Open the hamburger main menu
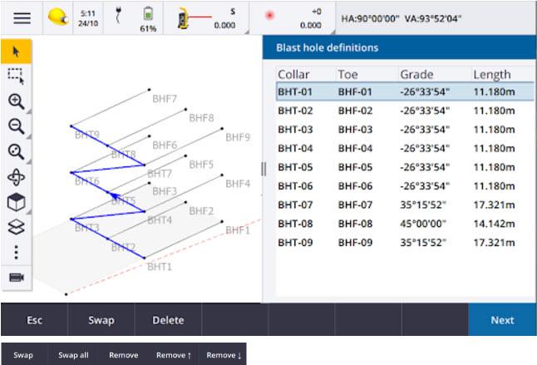The image size is (537, 365). click(22, 17)
